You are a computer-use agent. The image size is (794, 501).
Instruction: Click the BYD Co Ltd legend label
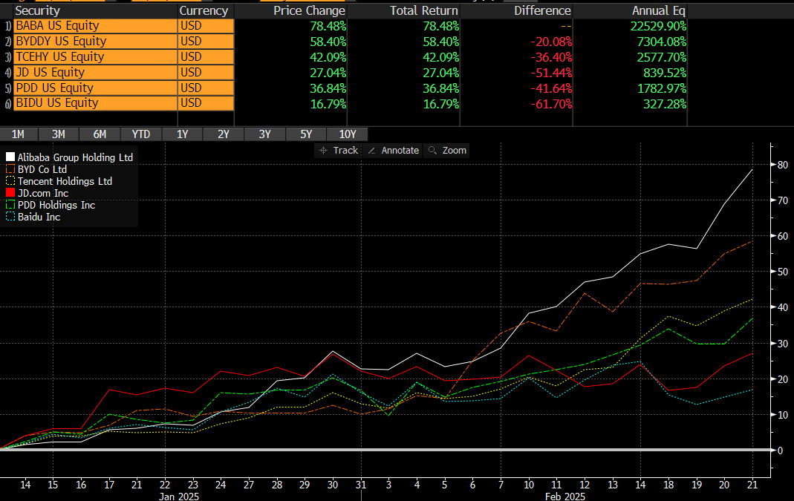(x=42, y=169)
